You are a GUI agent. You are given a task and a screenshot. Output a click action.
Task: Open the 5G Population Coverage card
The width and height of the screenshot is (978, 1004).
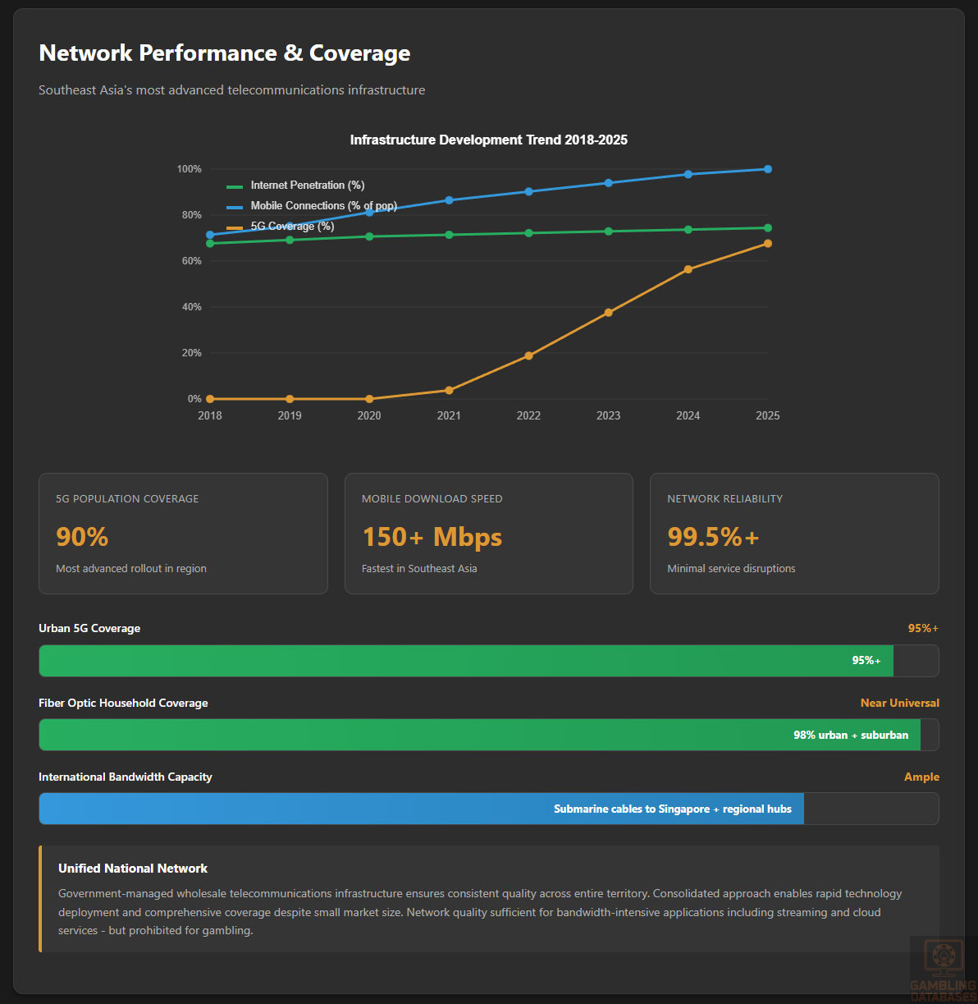tap(183, 534)
